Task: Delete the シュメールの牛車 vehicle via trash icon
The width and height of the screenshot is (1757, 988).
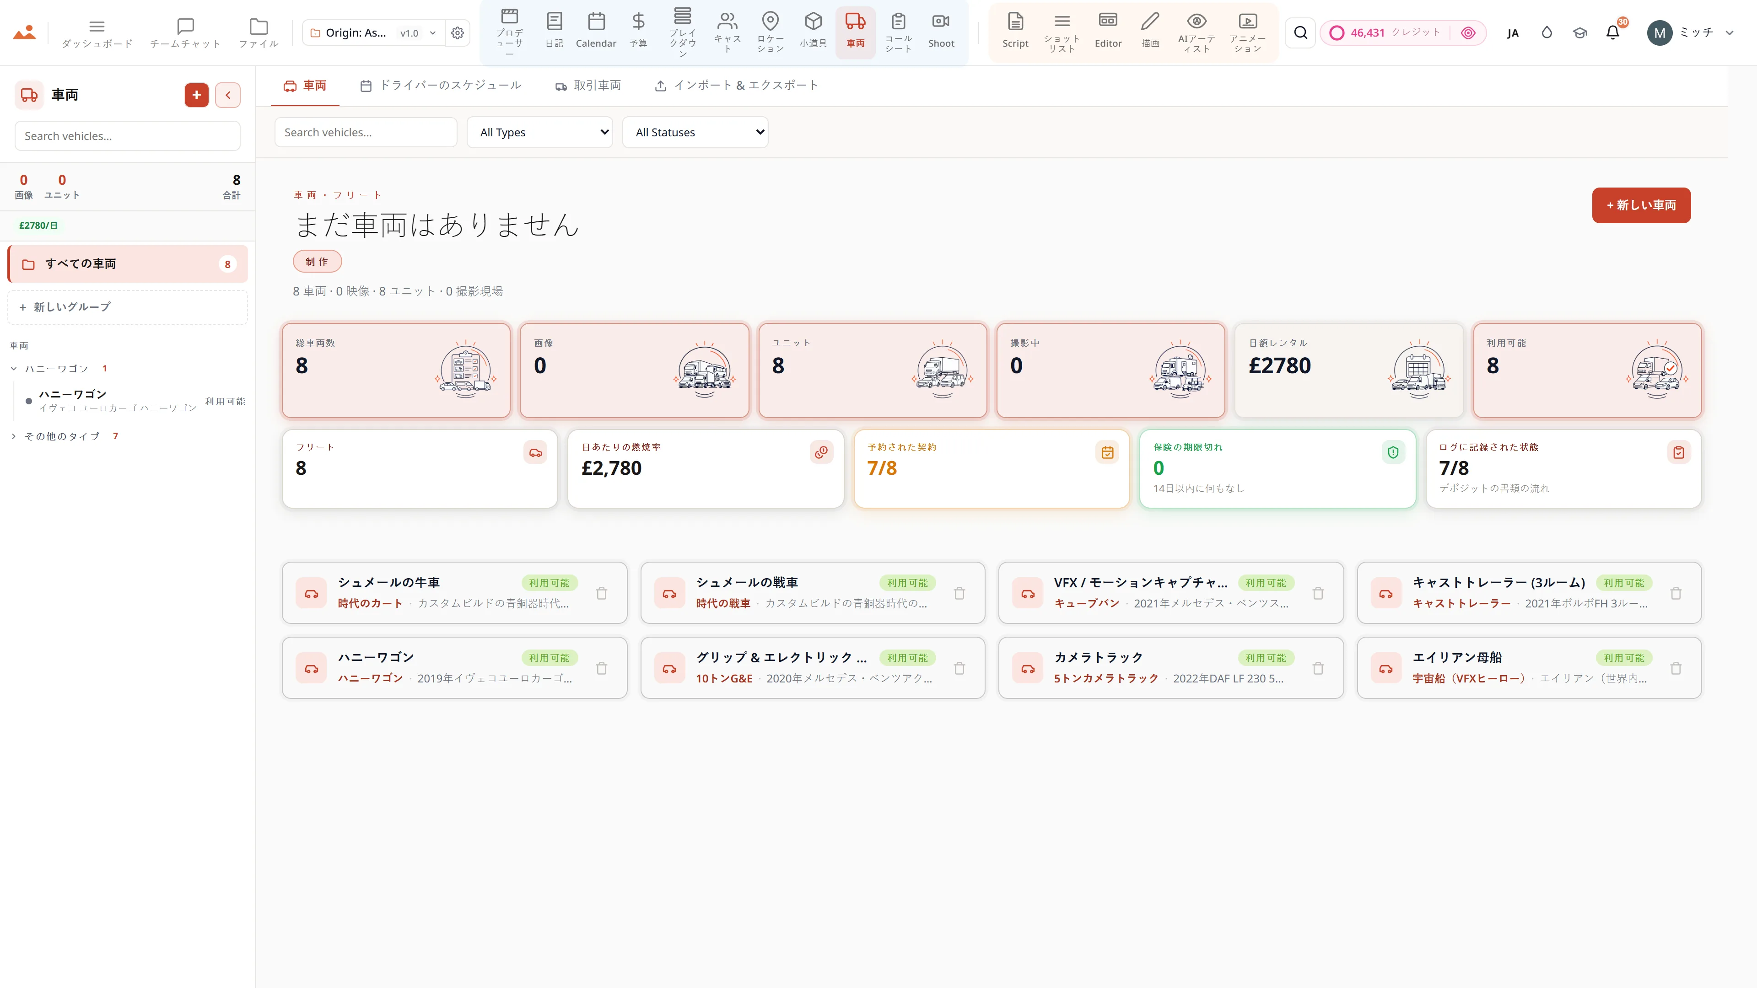Action: click(x=602, y=593)
